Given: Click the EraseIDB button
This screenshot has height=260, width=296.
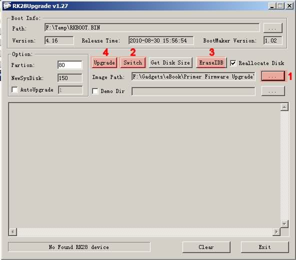Looking at the screenshot, I should click(x=211, y=62).
